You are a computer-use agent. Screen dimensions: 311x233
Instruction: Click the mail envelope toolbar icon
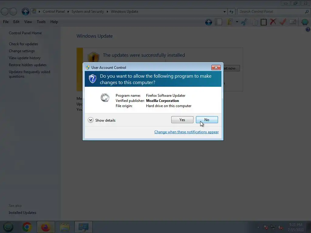(292, 22)
